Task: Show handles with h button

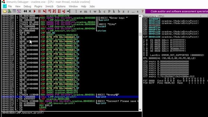Action: 100,11
